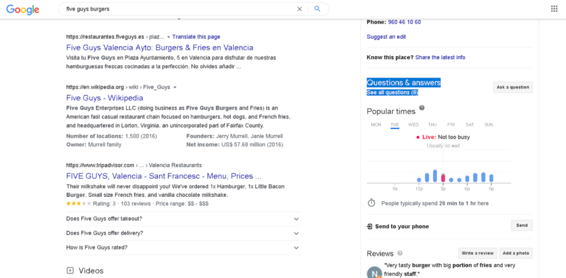566x278 pixels.
Task: Select FRI in Popular times
Action: click(x=451, y=125)
